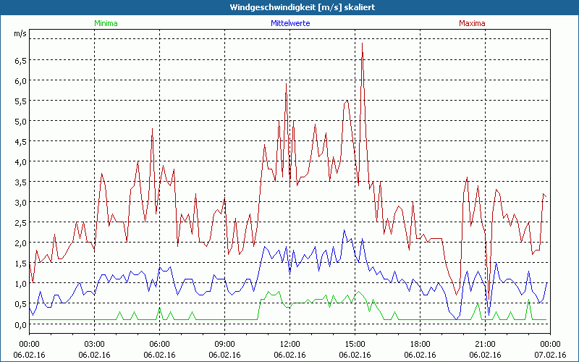Click the Windgeschwindigkeit chart title bar

(289, 7)
